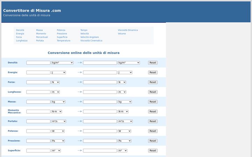Viewport: 252px width, 157px height.
Task: Open the Densità source unit dropdown
Action: [62, 63]
